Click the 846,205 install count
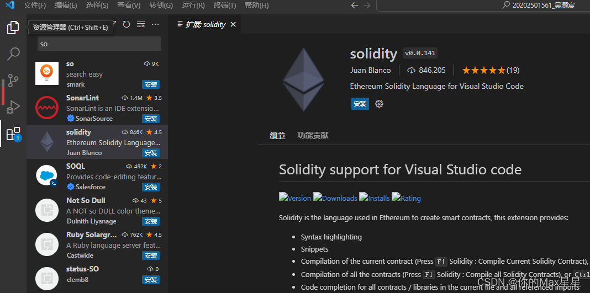Image resolution: width=590 pixels, height=293 pixels. [x=426, y=70]
